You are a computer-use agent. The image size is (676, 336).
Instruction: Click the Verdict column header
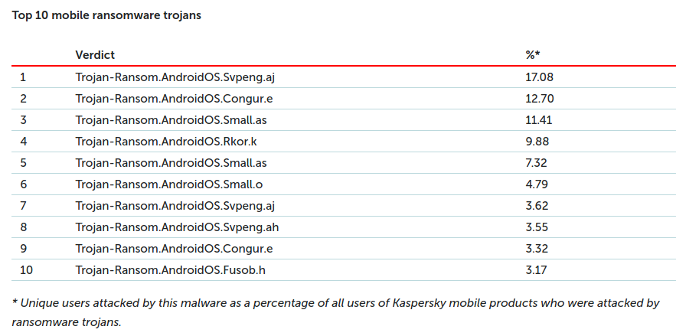coord(95,55)
